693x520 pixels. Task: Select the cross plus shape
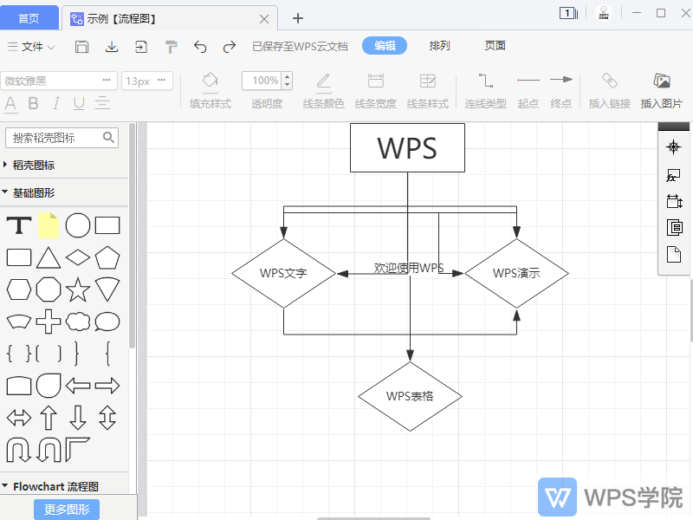[x=49, y=322]
